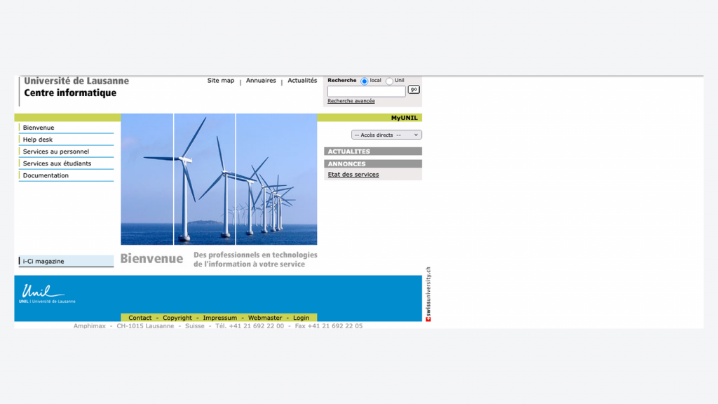Click the ANNONCES section header
Image resolution: width=718 pixels, height=404 pixels.
tap(373, 163)
